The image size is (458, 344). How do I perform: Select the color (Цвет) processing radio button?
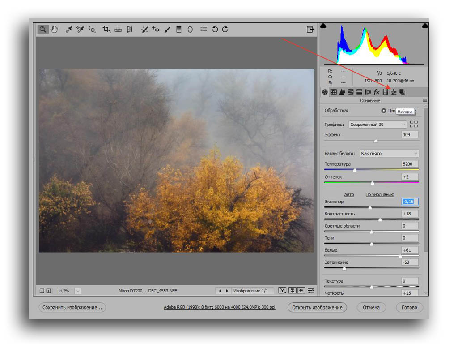click(x=383, y=111)
